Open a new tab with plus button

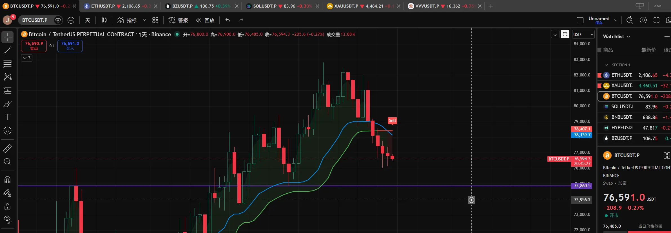491,6
